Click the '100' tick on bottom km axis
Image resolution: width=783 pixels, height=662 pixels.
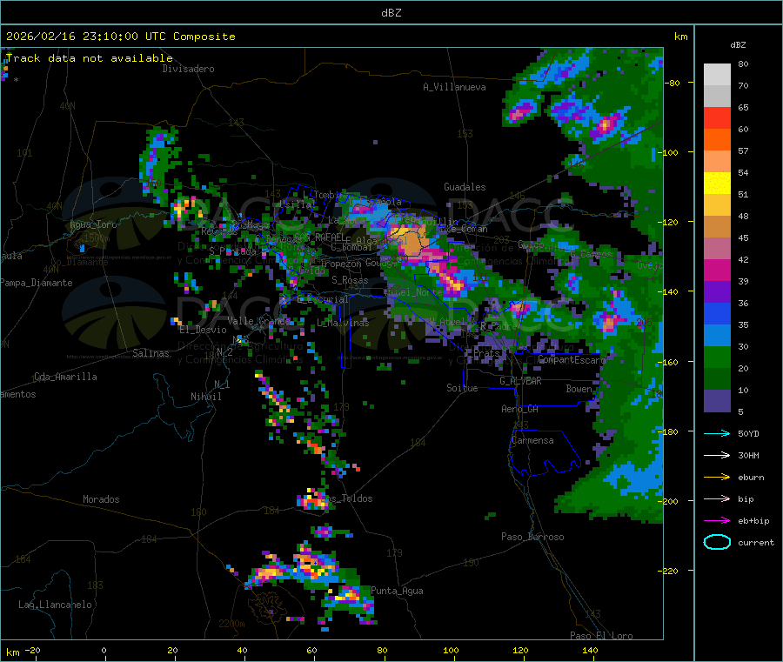coord(451,650)
